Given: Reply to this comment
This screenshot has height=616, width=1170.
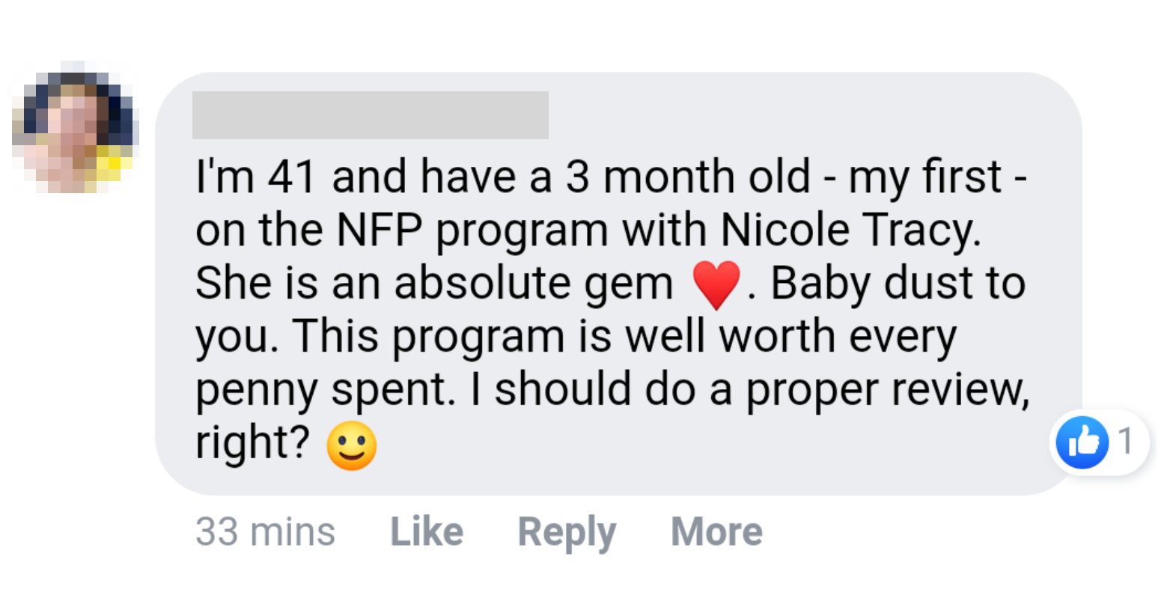Looking at the screenshot, I should [x=567, y=532].
